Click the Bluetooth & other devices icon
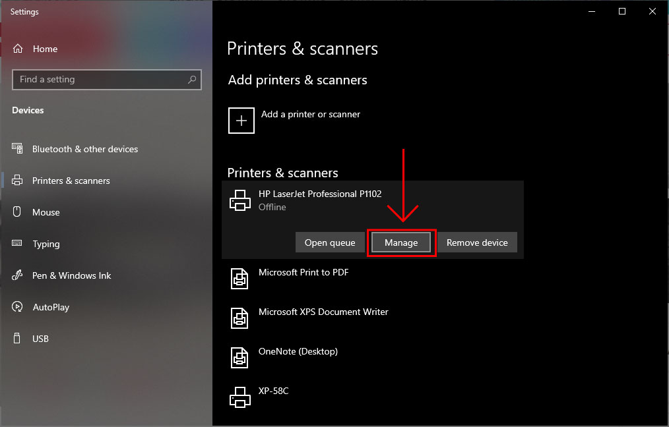 (17, 149)
